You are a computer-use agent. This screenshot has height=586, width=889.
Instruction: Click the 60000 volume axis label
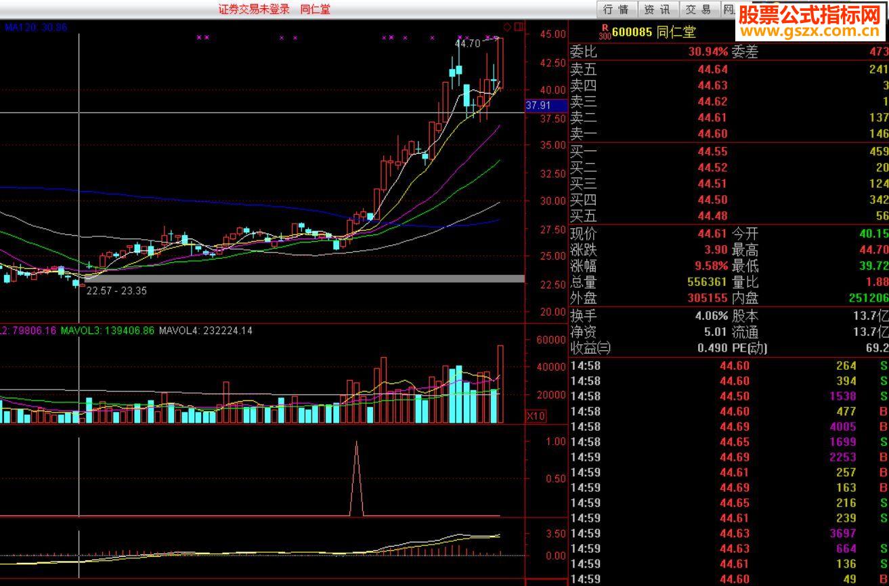click(550, 339)
